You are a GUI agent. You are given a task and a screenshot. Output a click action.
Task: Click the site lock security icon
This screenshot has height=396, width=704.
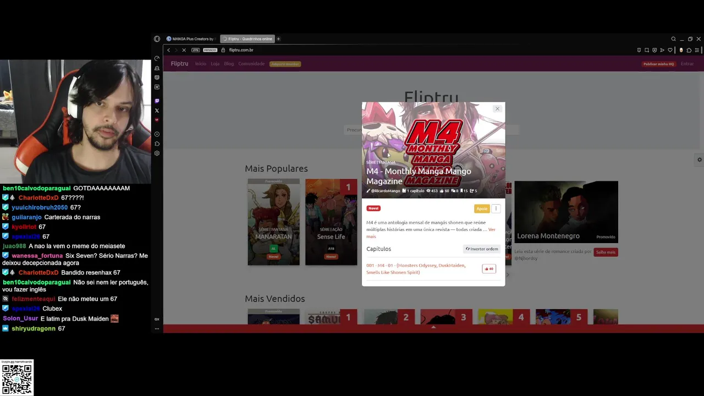click(223, 50)
